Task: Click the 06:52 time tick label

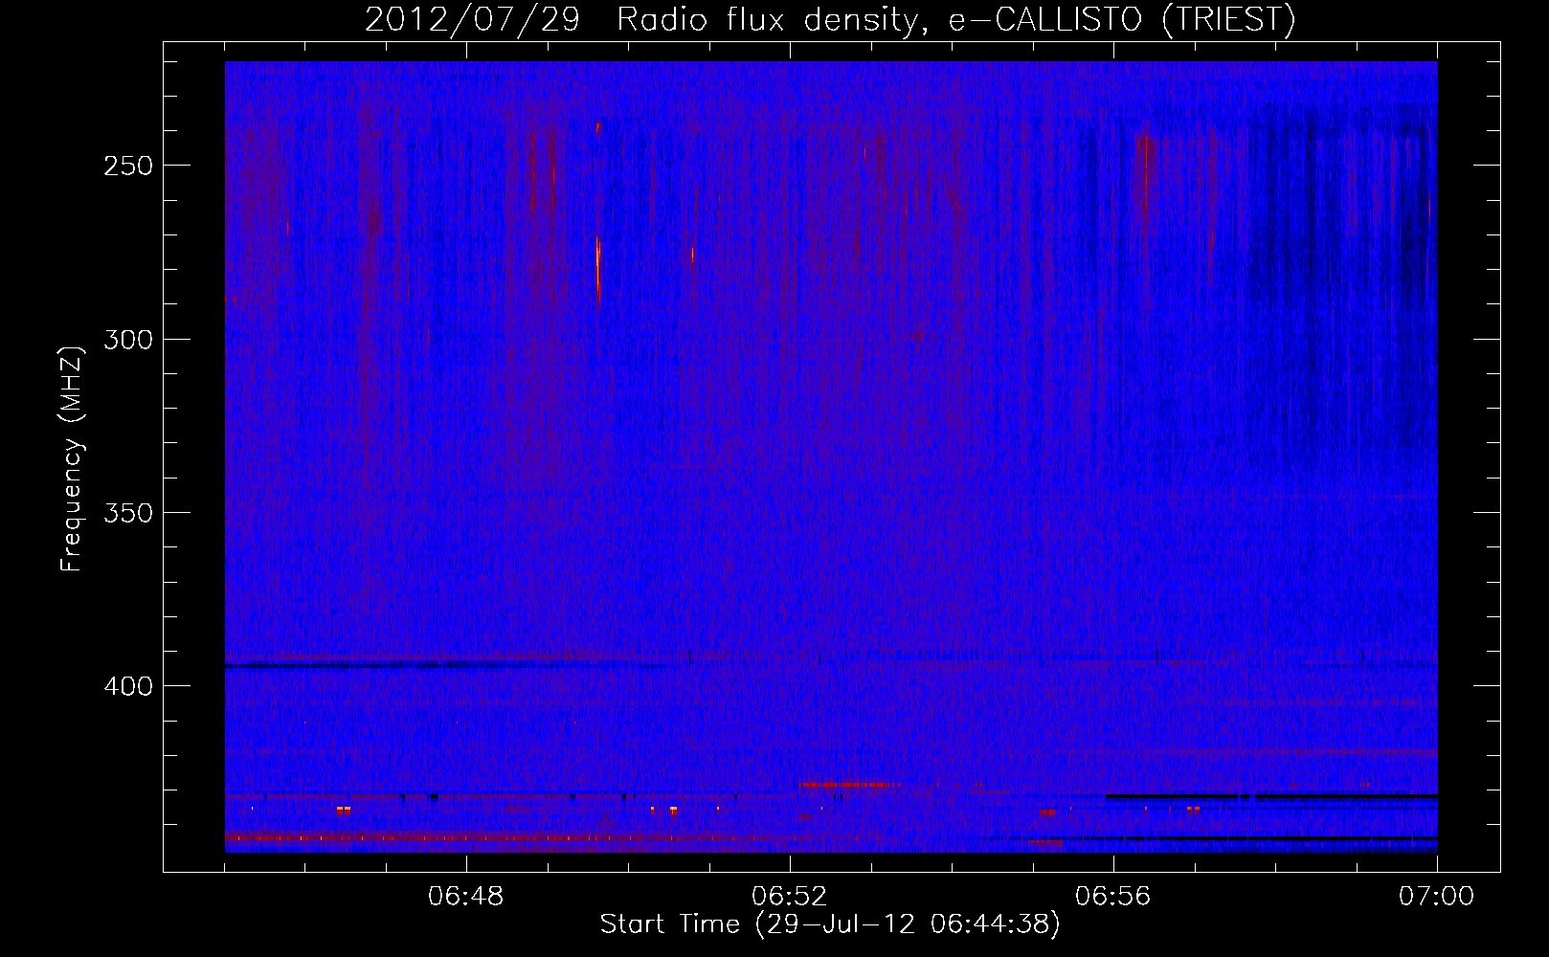Action: tap(790, 897)
